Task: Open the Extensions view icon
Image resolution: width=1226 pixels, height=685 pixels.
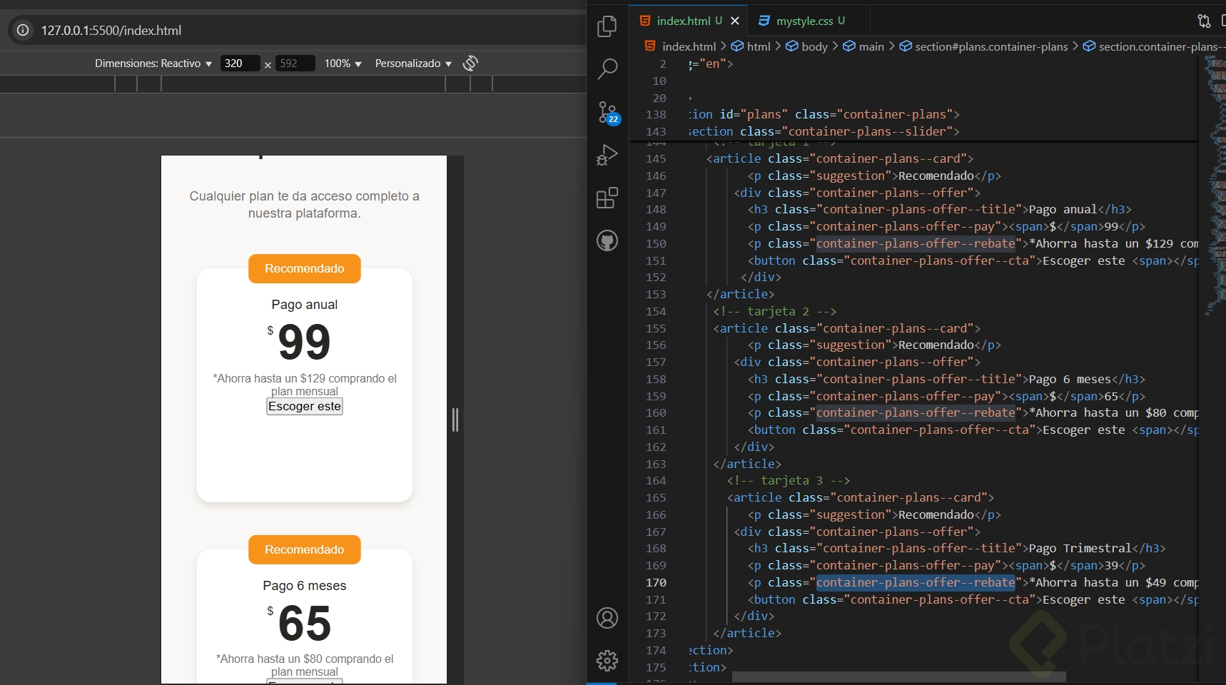Action: pos(607,198)
